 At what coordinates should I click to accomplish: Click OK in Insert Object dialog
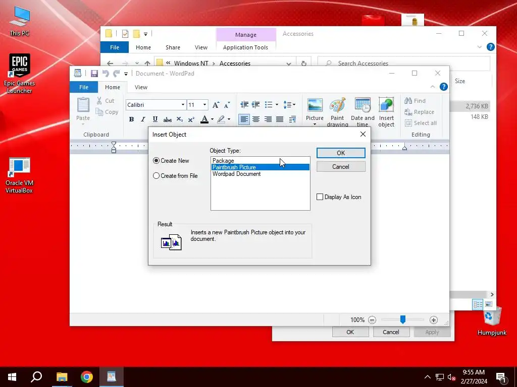[341, 153]
